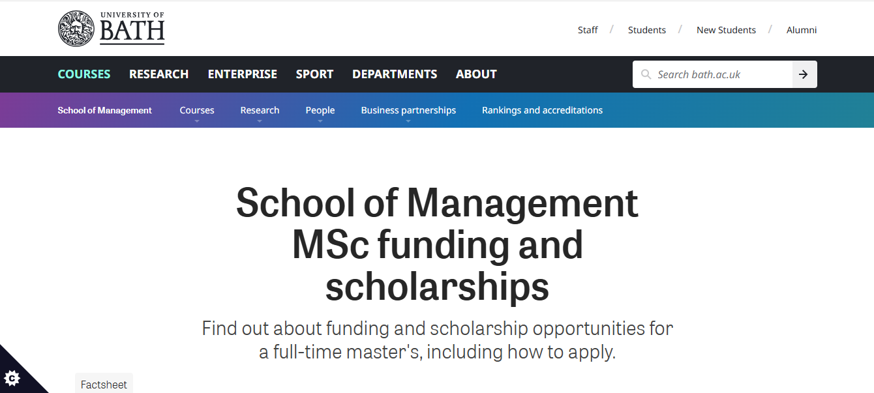Viewport: 874px width, 393px height.
Task: Go to Rankings and accreditations page
Action: point(542,110)
